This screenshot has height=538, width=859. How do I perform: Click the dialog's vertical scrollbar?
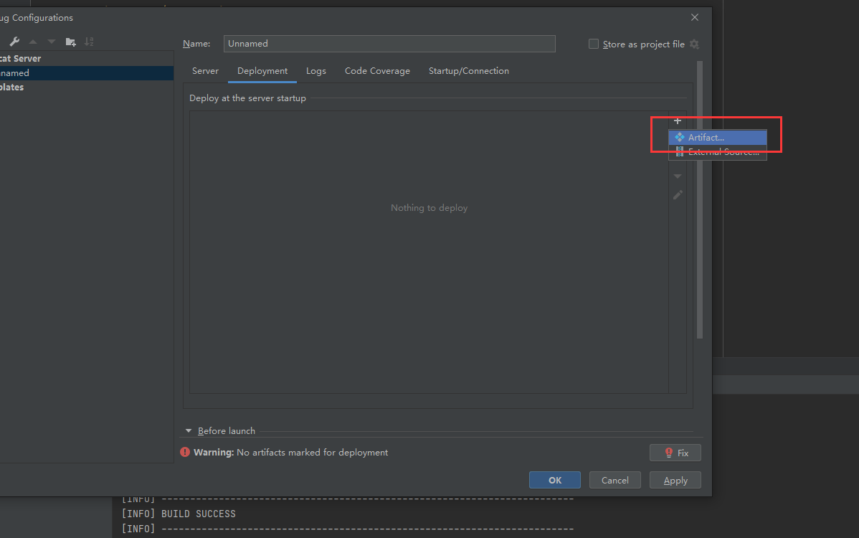click(x=700, y=200)
